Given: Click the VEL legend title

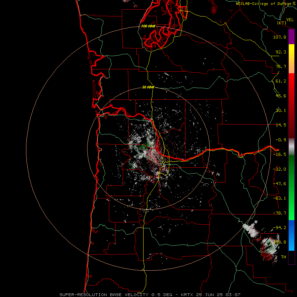Looking at the screenshot, I should point(290,20).
